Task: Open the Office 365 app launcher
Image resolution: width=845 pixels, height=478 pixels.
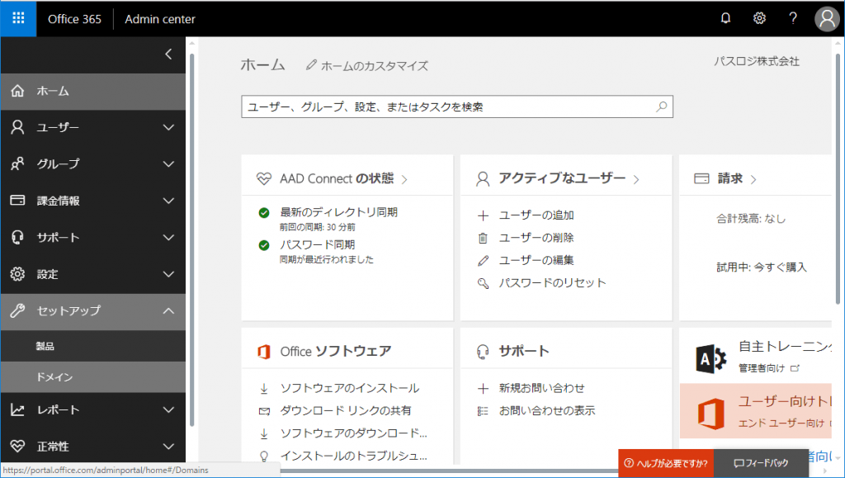Action: pos(17,18)
